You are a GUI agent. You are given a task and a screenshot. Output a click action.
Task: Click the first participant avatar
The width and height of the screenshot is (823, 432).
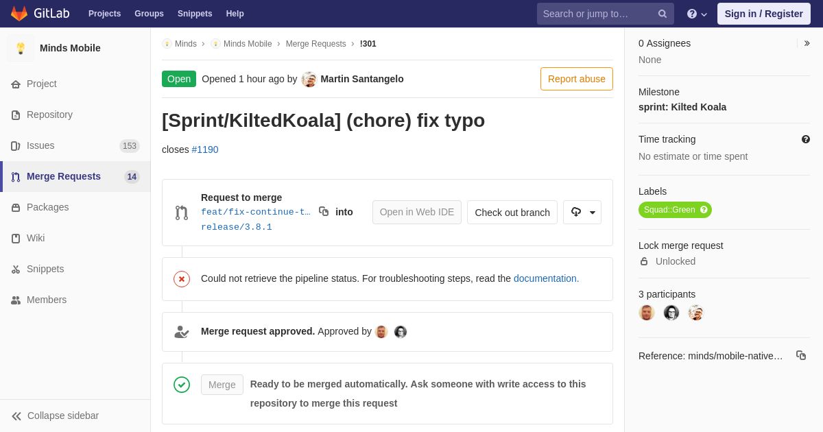pyautogui.click(x=647, y=313)
